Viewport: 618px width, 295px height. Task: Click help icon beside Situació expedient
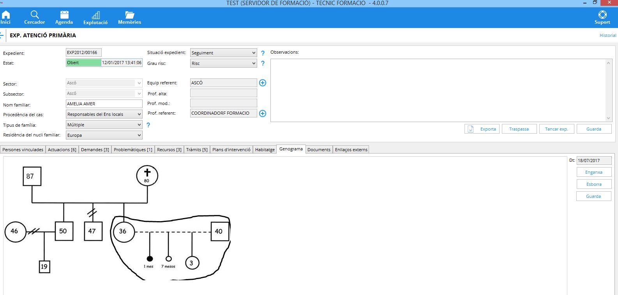click(263, 53)
